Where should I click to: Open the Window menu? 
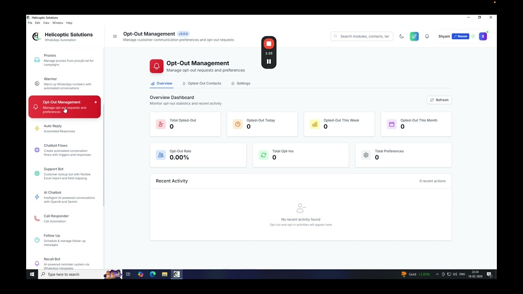pos(58,23)
